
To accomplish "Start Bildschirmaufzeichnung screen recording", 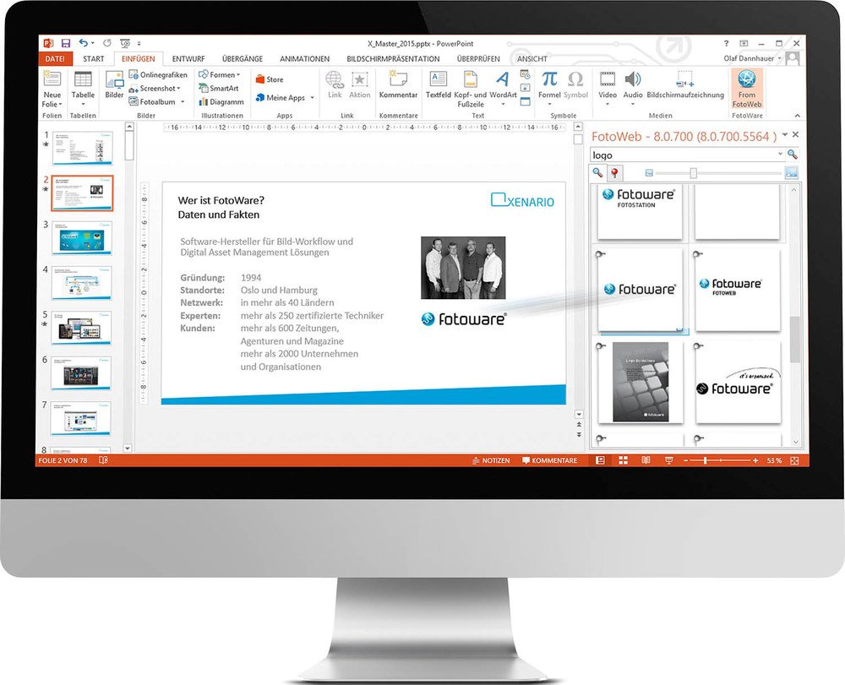I will 685,85.
